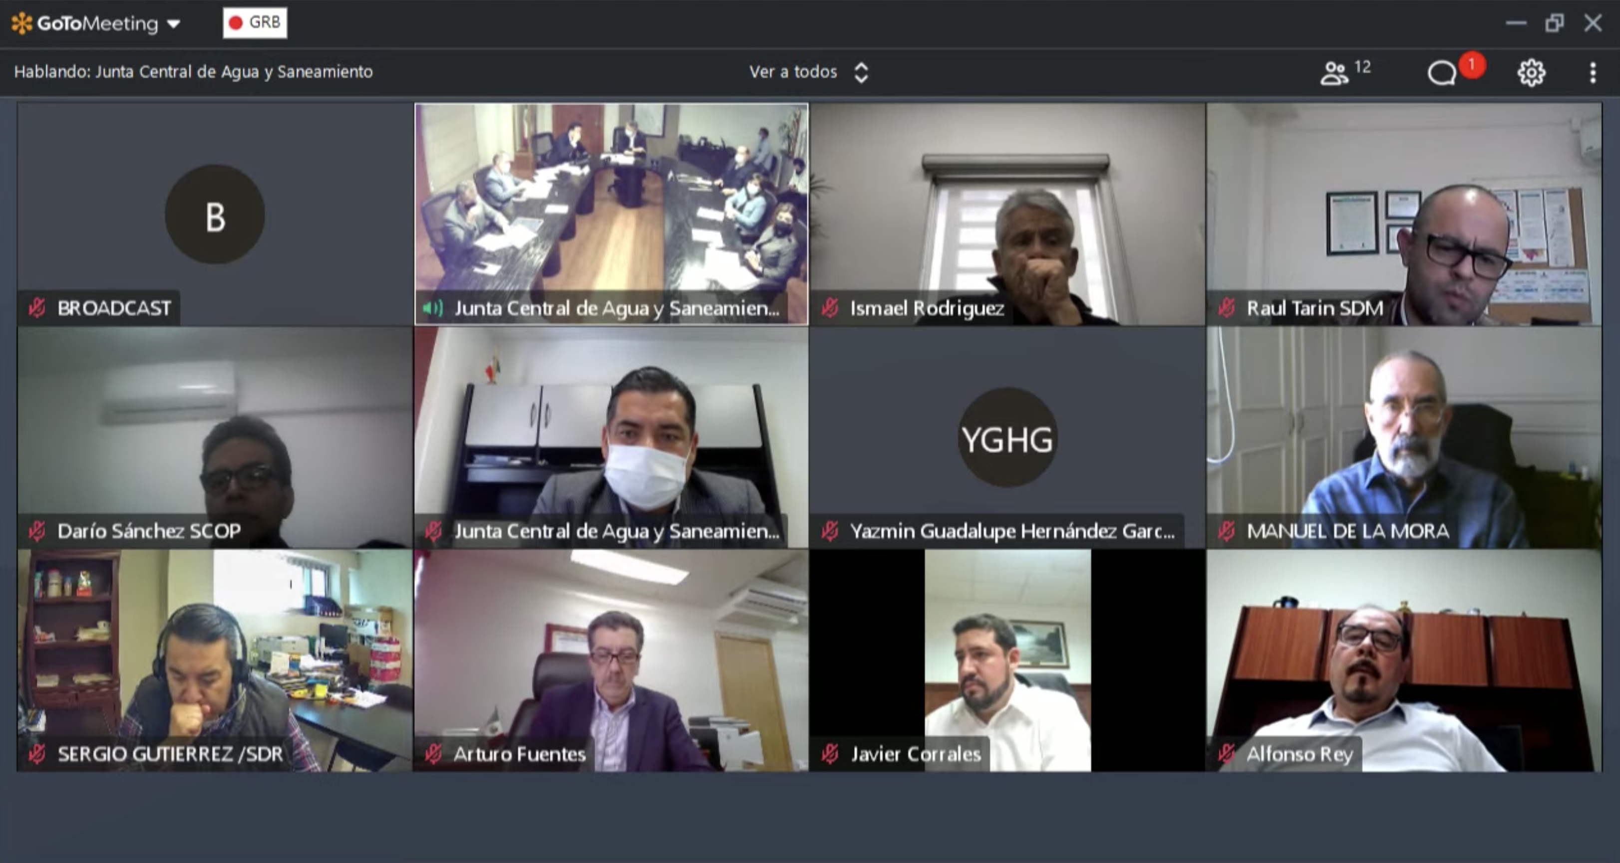Screen dimensions: 1620x863
Task: Click muted mic icon beside Alfonso Rey
Action: click(1226, 754)
